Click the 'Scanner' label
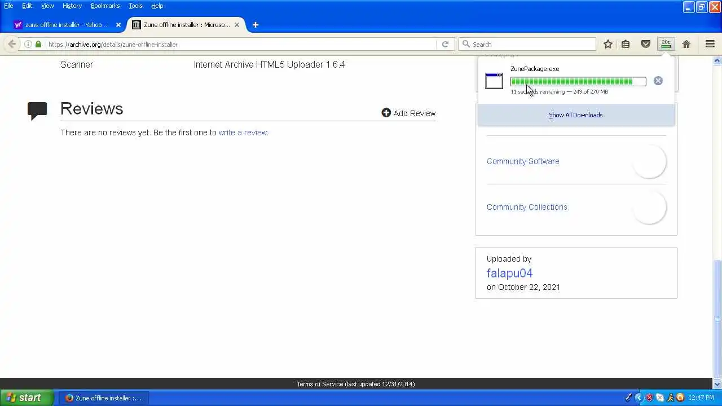Viewport: 722px width, 406px height. [x=77, y=64]
